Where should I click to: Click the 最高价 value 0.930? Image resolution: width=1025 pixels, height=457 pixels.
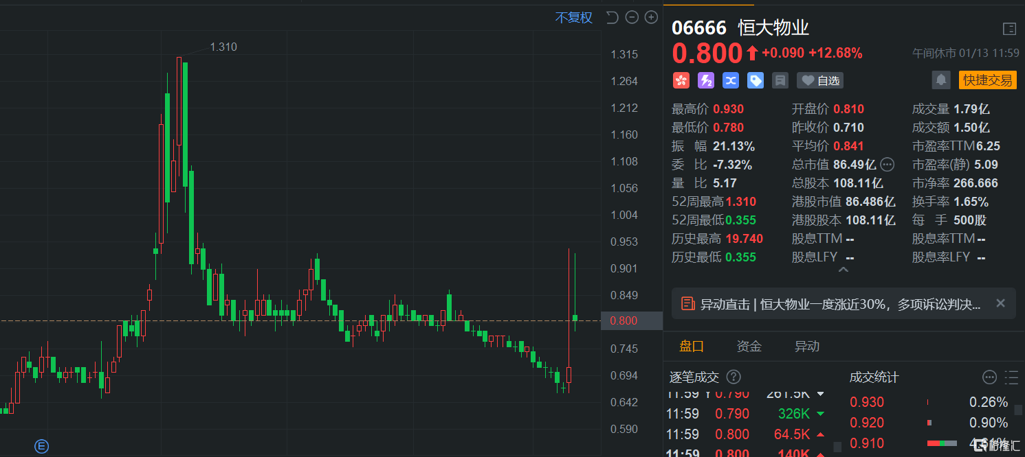[728, 109]
